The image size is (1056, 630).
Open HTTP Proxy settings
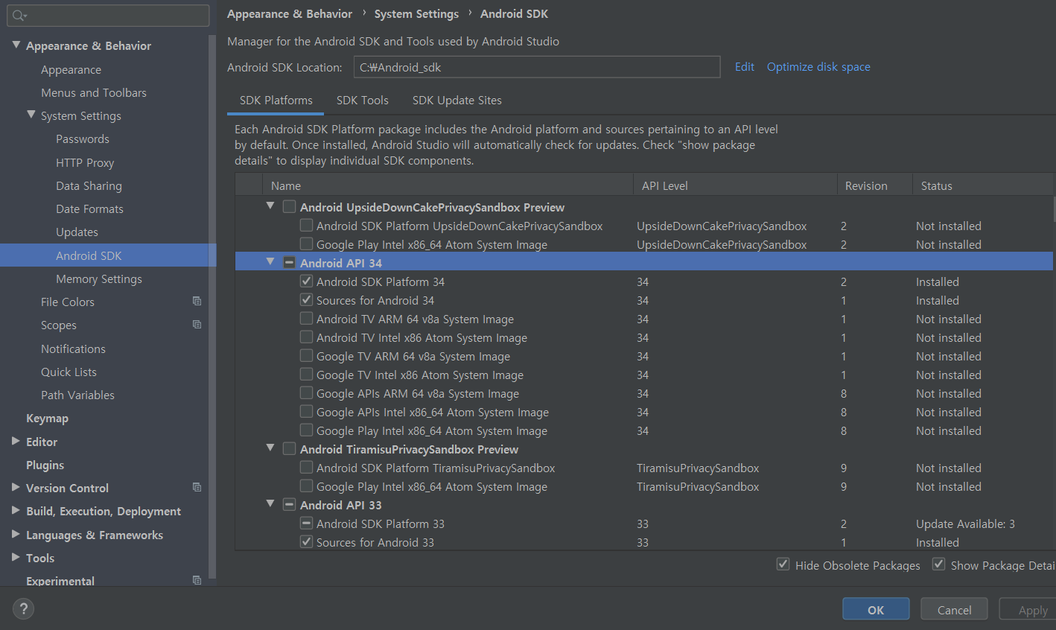tap(85, 162)
